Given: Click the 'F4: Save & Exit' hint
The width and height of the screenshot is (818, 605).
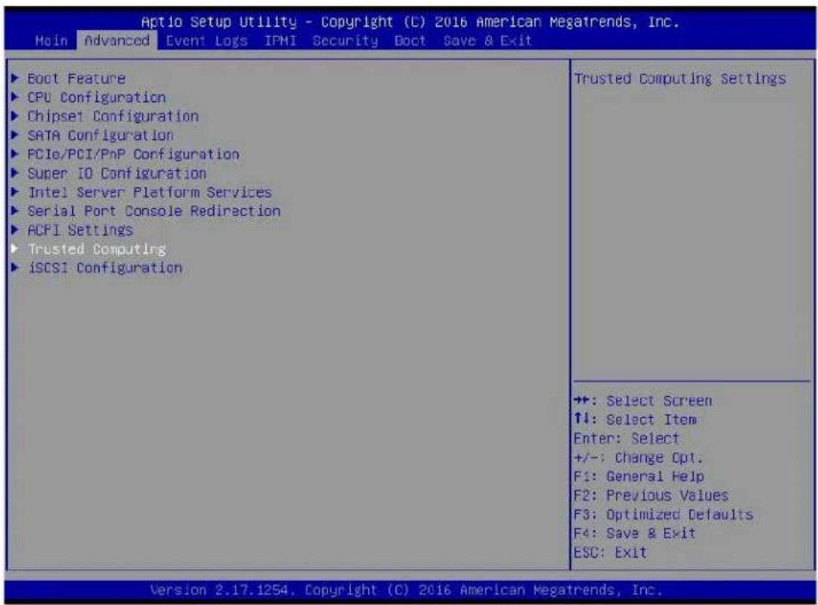Looking at the screenshot, I should 635,533.
